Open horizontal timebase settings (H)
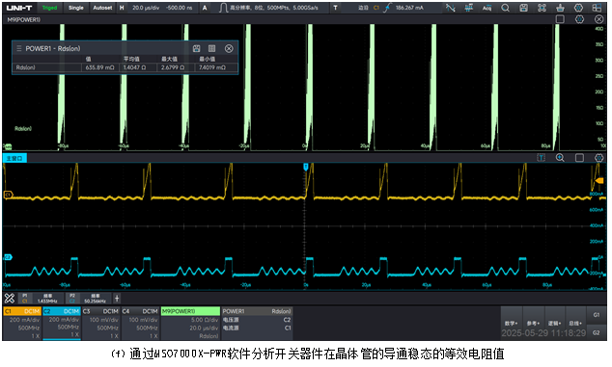Image resolution: width=612 pixels, height=367 pixels. pyautogui.click(x=122, y=8)
